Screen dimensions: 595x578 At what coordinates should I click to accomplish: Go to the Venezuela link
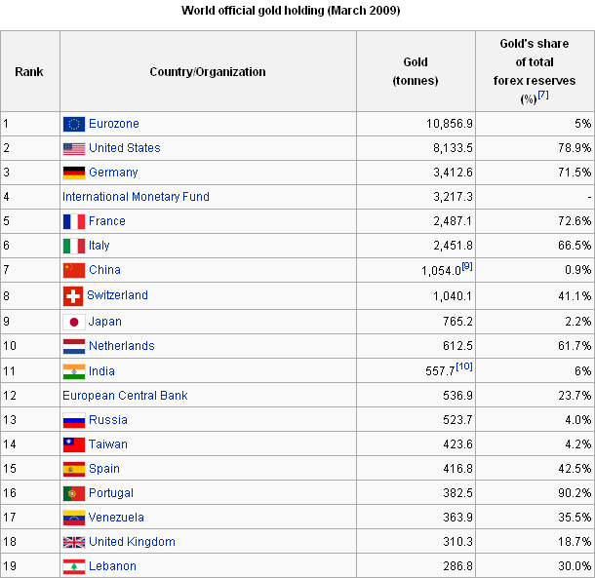tap(116, 518)
